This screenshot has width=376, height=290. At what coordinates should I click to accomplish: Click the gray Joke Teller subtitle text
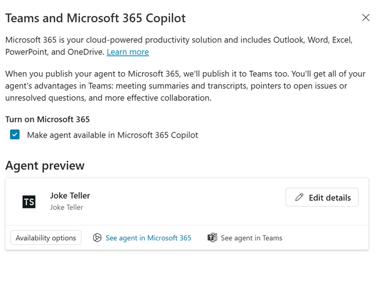66,207
